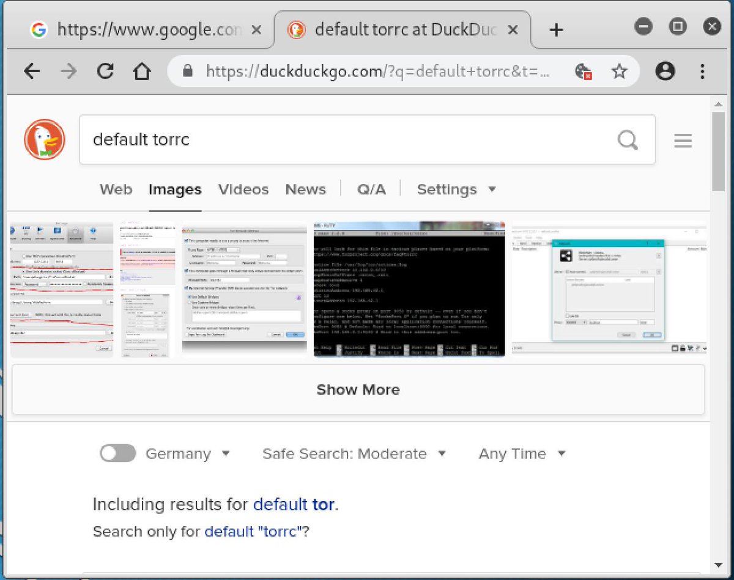Follow the default tor link

click(294, 504)
